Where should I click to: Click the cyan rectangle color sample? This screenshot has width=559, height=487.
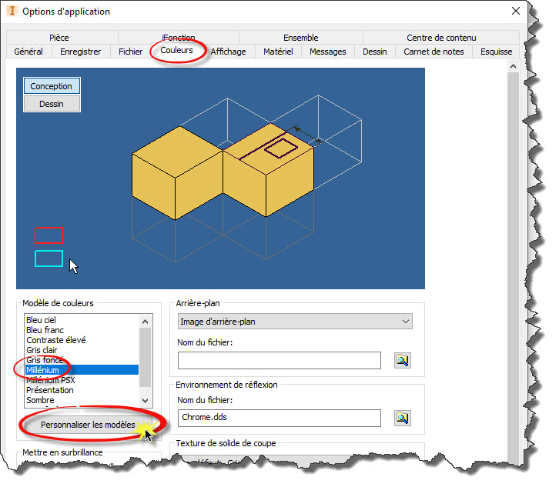click(x=49, y=259)
